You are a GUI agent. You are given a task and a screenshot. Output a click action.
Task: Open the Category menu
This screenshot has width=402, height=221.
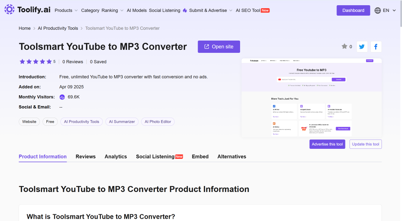click(90, 10)
